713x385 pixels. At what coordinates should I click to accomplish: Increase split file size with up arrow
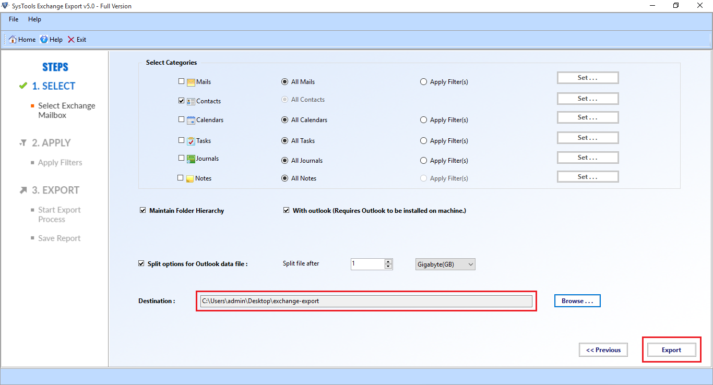[x=388, y=261]
